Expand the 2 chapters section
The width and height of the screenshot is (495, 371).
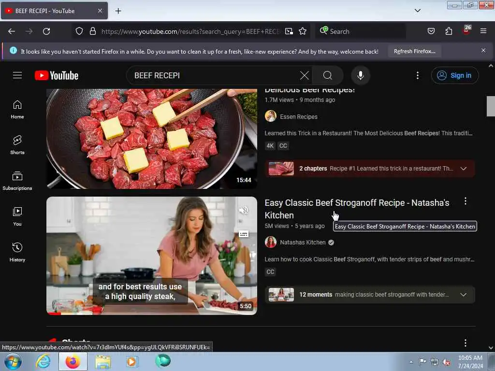(370, 169)
